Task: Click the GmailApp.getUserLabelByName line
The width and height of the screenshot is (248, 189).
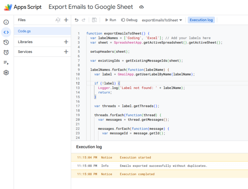Action: click(x=144, y=74)
